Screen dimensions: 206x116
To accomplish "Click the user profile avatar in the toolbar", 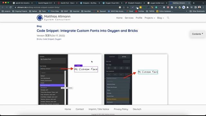I will pyautogui.click(x=199, y=7).
